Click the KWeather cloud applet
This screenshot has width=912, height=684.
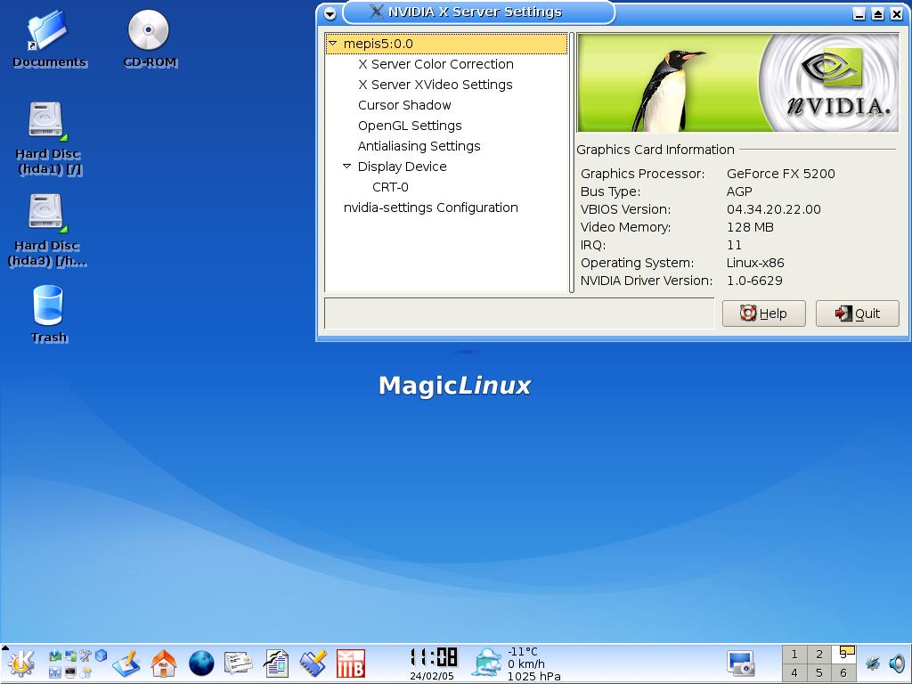coord(487,663)
